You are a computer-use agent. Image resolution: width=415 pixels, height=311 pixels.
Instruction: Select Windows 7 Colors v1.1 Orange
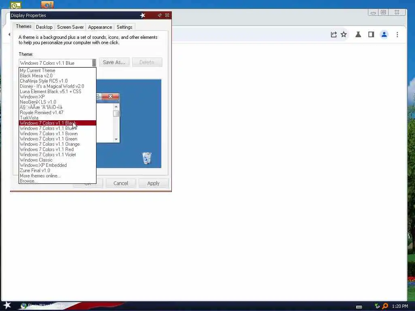(x=58, y=144)
